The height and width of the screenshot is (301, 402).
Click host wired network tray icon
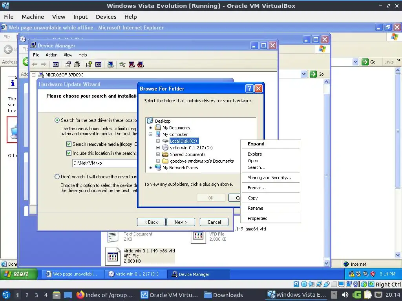pyautogui.click(x=378, y=295)
